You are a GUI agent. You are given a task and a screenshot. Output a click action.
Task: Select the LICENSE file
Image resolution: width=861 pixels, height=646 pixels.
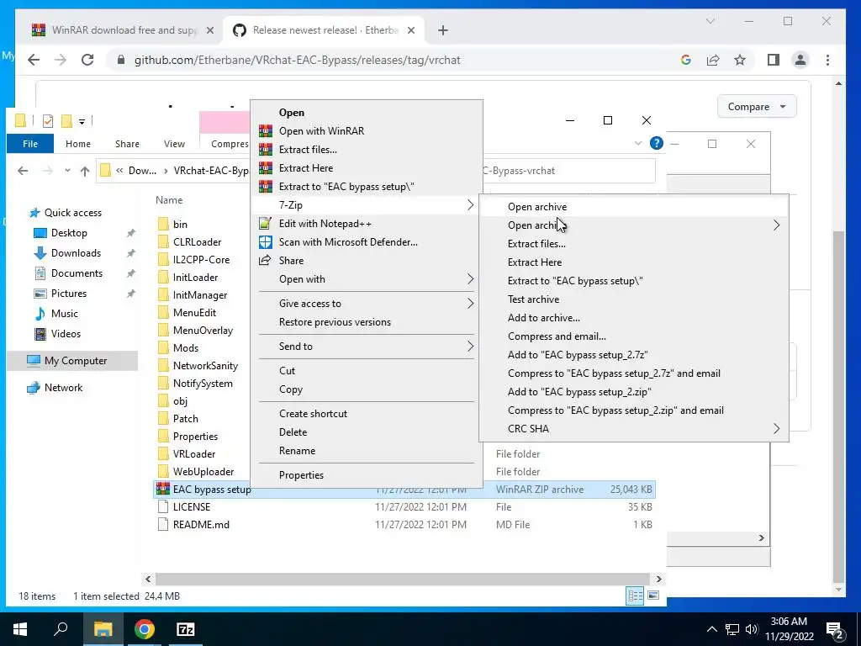[191, 507]
